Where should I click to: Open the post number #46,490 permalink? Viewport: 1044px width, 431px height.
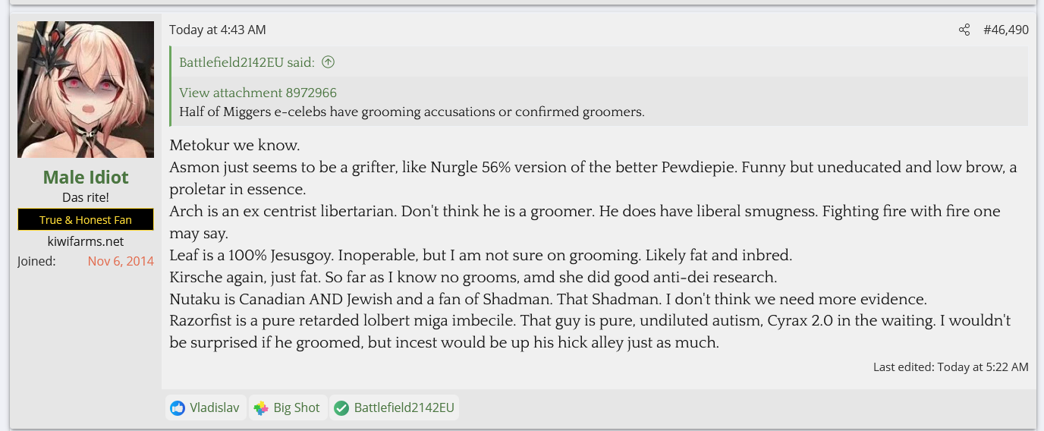tap(1006, 30)
